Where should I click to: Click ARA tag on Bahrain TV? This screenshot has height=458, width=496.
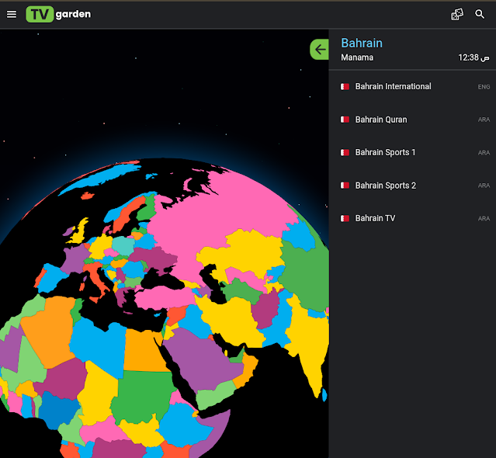coord(484,219)
